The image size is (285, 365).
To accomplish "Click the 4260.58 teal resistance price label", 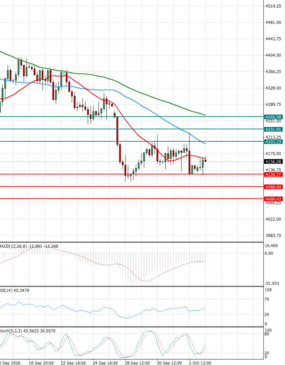I will pos(274,117).
